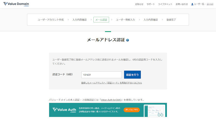Click the 認証を行う button

pyautogui.click(x=132, y=75)
